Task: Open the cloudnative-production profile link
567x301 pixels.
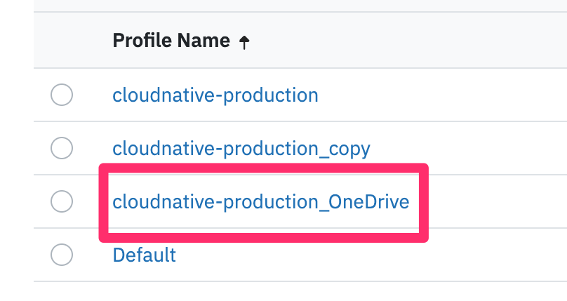Action: pos(215,95)
